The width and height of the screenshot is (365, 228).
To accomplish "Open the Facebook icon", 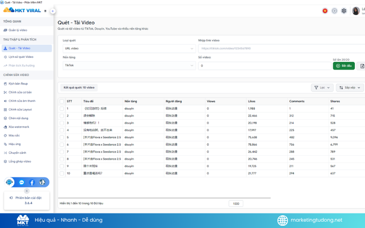I will click(x=32, y=182).
